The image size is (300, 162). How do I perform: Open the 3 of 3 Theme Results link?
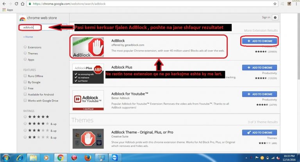click(x=262, y=122)
